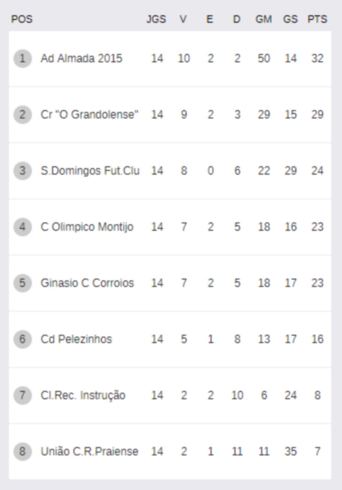Select Cl.Rec. Instrução team name
The width and height of the screenshot is (342, 490).
83,395
